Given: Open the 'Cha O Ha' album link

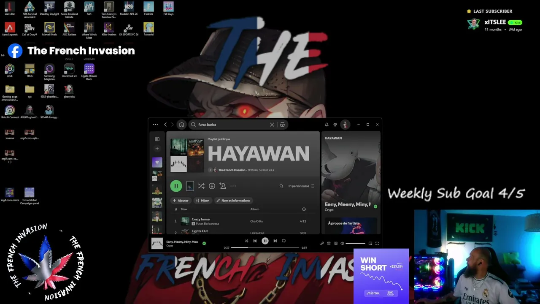Looking at the screenshot, I should [256, 221].
